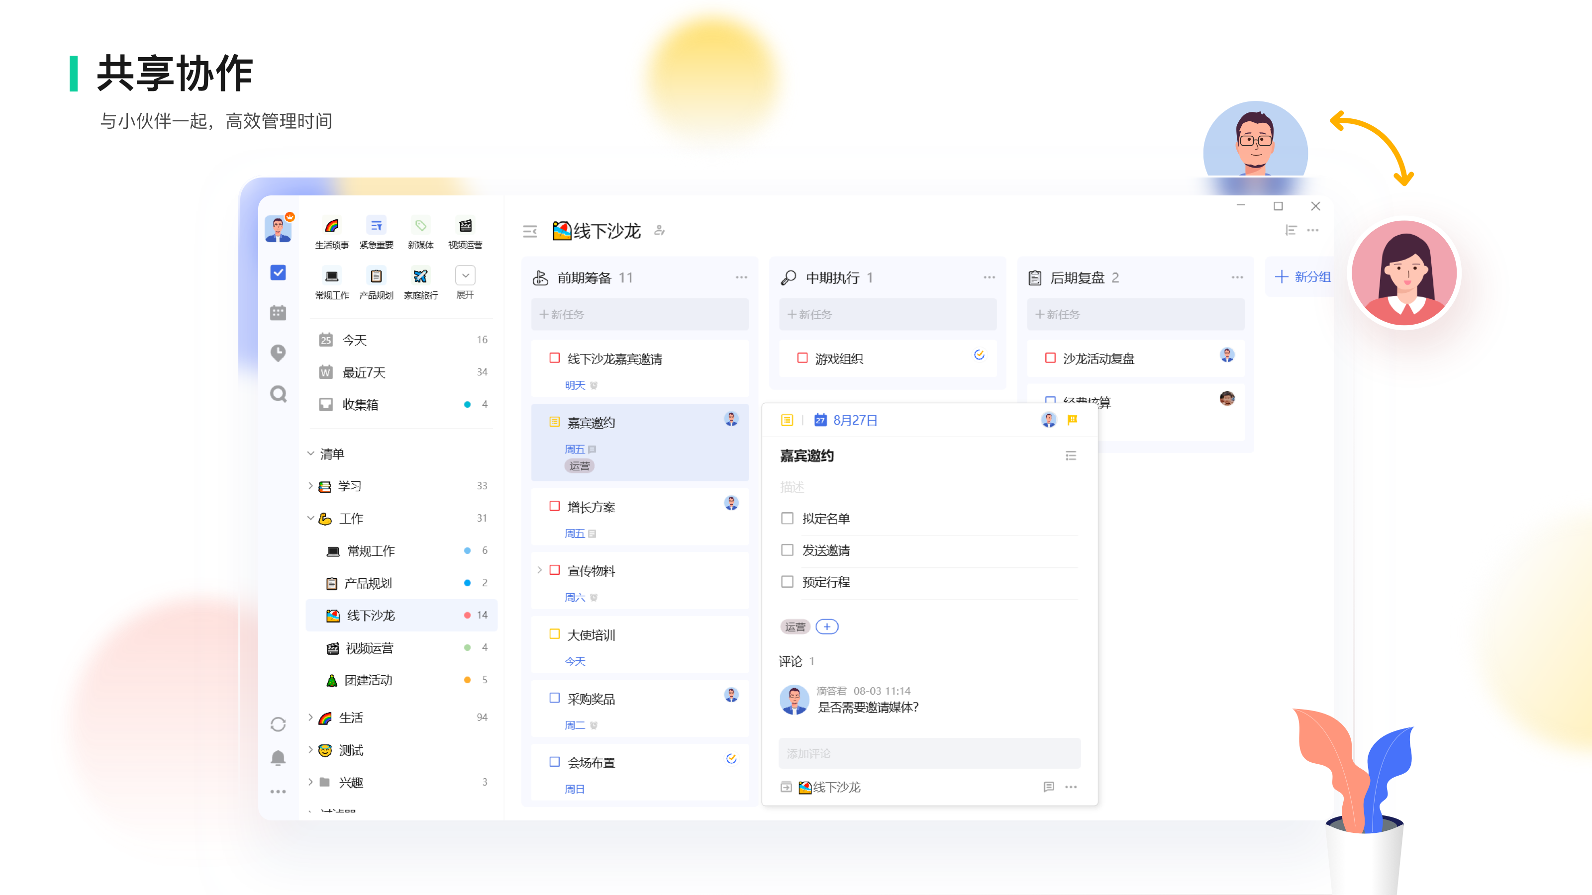Open the Pomodoro clock icon in the sidebar
Viewport: 1592px width, 895px height.
tap(278, 353)
